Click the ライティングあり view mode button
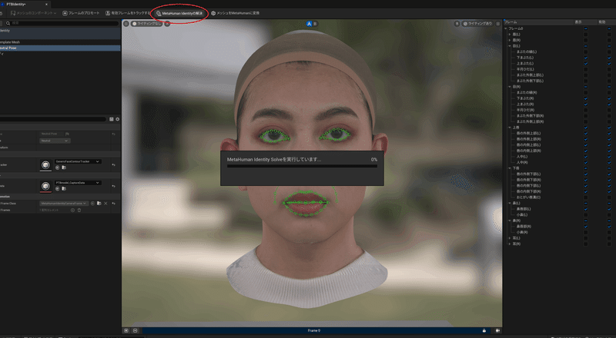Image resolution: width=616 pixels, height=338 pixels. [477, 24]
